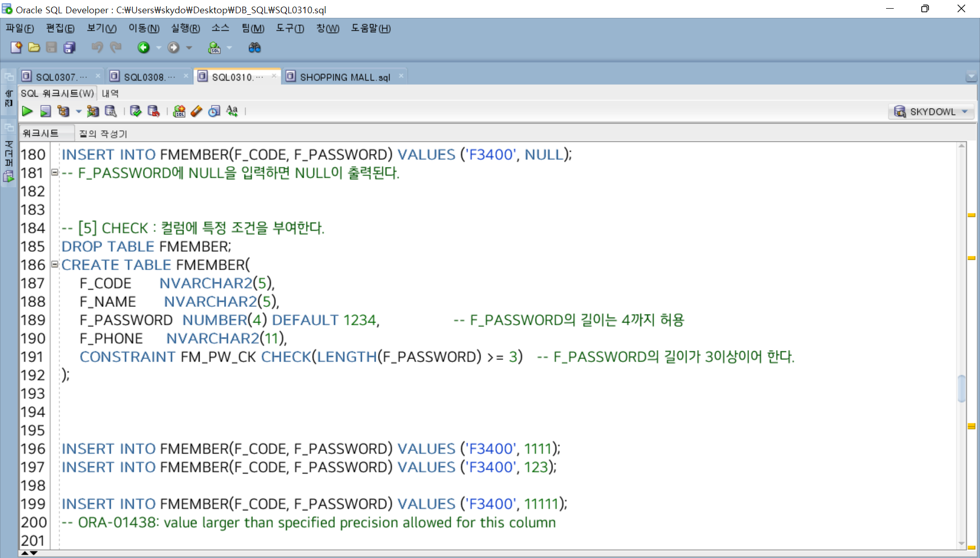The width and height of the screenshot is (980, 558).
Task: Click the Find binoculars icon
Action: point(254,47)
